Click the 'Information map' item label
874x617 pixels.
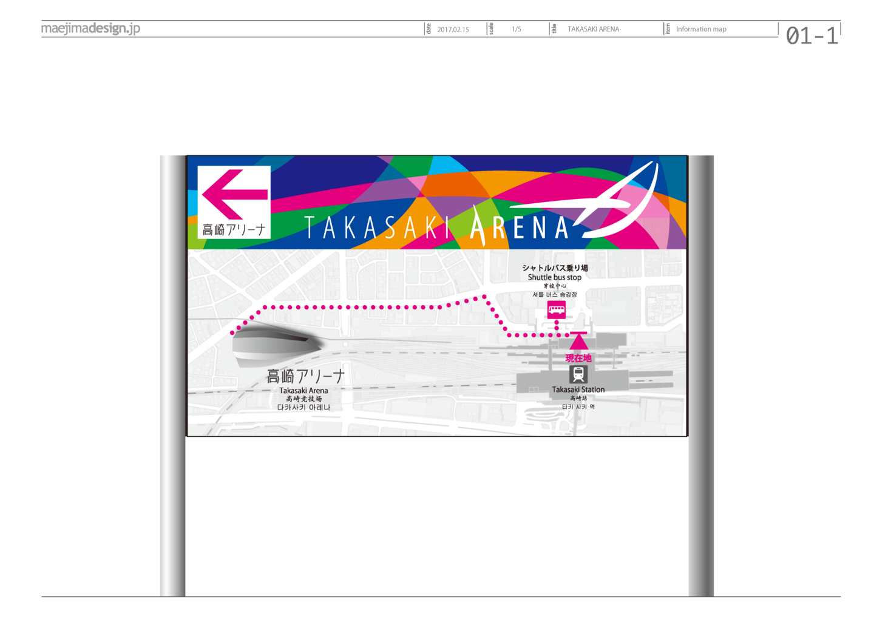[x=701, y=29]
